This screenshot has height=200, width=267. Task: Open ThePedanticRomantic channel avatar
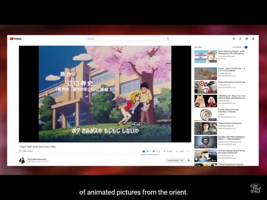(22, 160)
